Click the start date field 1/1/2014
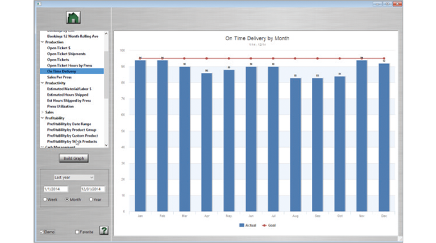 pyautogui.click(x=56, y=189)
